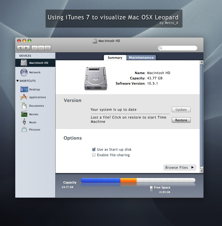Switch to icon-less list view button
The width and height of the screenshot is (222, 226).
click(x=35, y=48)
